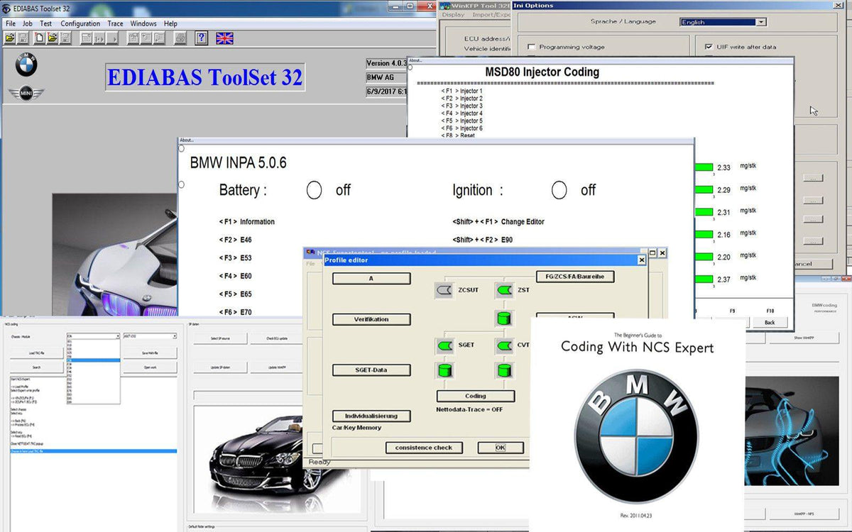The width and height of the screenshot is (852, 532).
Task: Open help via the question mark icon
Action: (x=202, y=38)
